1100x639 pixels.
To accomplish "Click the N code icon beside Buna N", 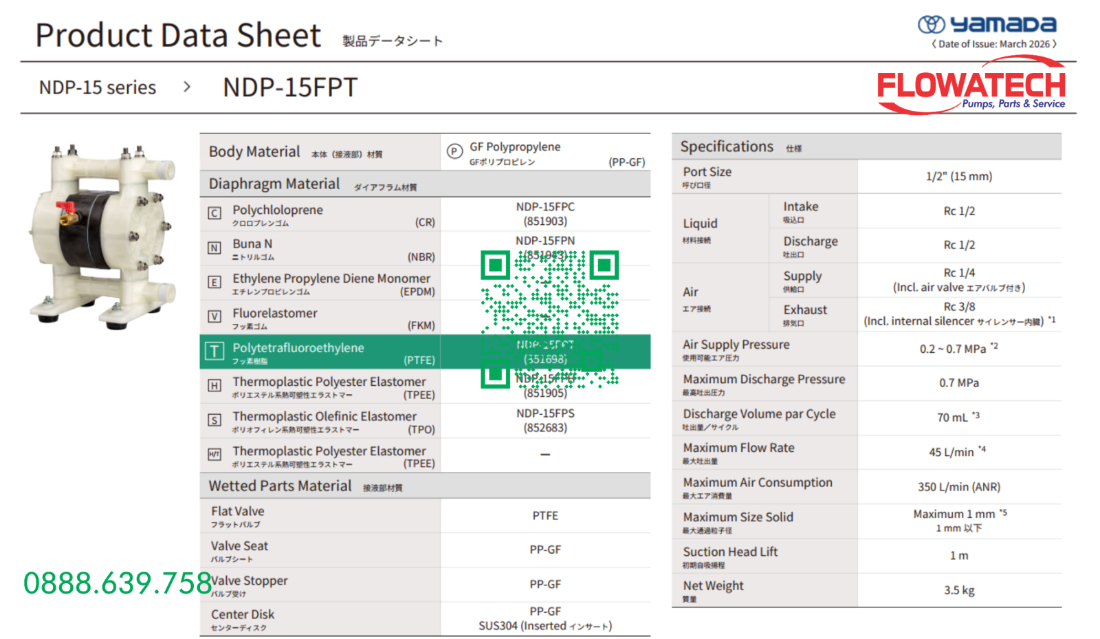I will point(214,248).
